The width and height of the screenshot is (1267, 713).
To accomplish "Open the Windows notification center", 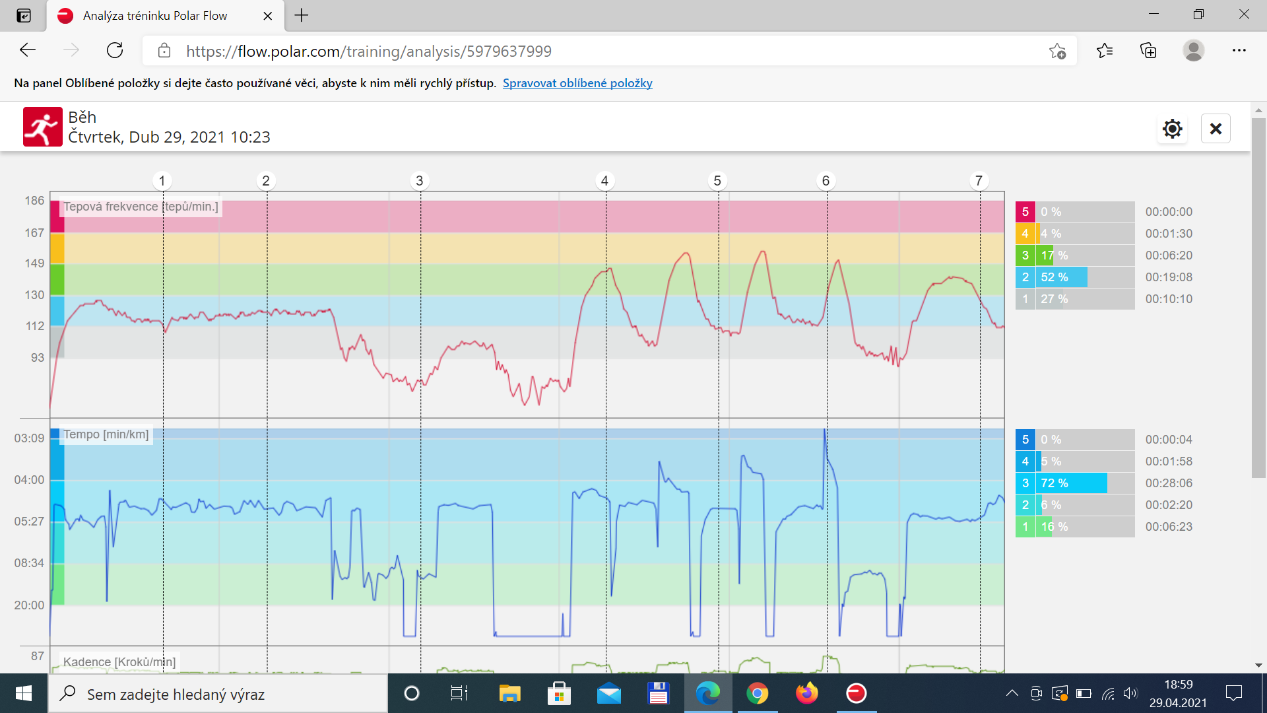I will pyautogui.click(x=1233, y=693).
